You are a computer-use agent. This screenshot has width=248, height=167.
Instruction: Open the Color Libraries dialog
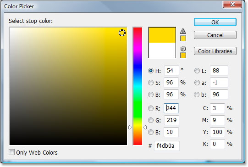point(215,51)
